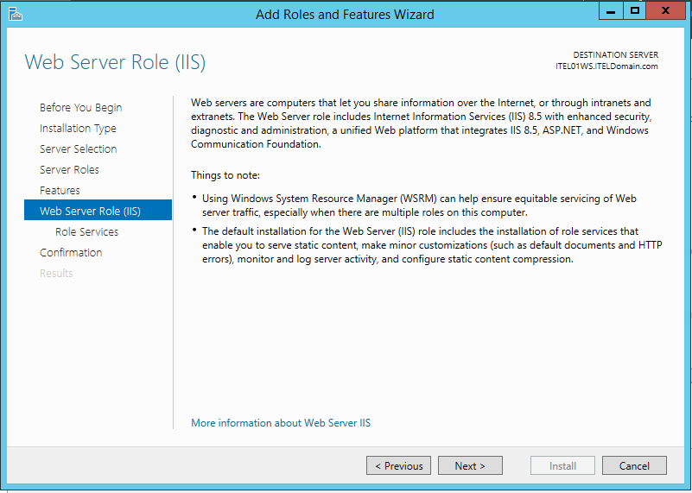Click the 'DESTINATION SERVER' label
Image resolution: width=692 pixels, height=493 pixels.
616,55
